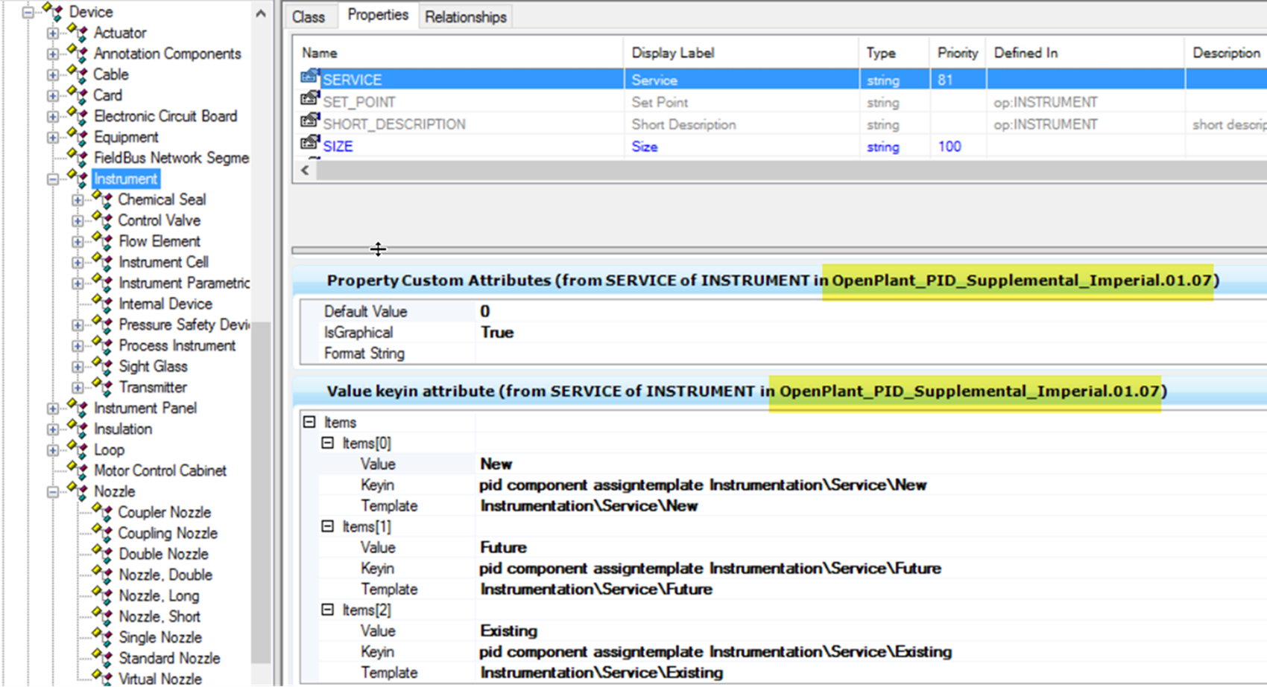The width and height of the screenshot is (1267, 687).
Task: Sort by Display Label column header
Action: 672,53
